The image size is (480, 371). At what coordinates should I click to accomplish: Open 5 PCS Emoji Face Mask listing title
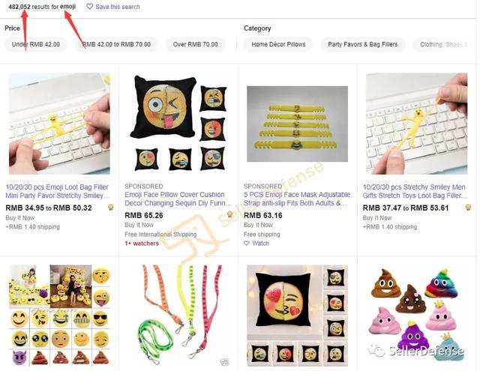297,199
